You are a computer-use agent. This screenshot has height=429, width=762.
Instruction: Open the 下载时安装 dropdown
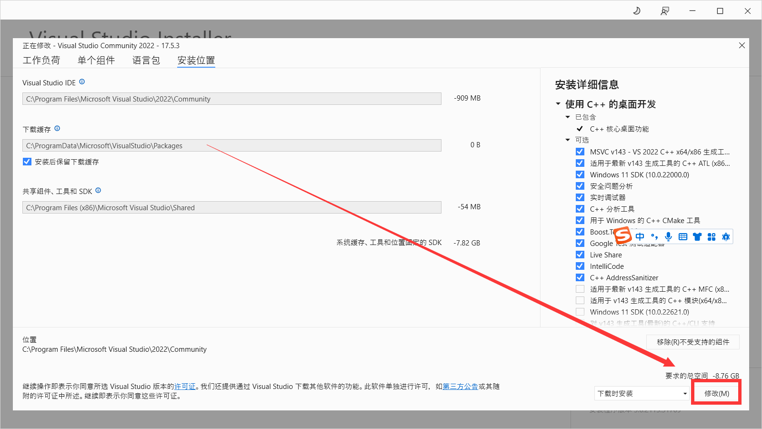(642, 393)
